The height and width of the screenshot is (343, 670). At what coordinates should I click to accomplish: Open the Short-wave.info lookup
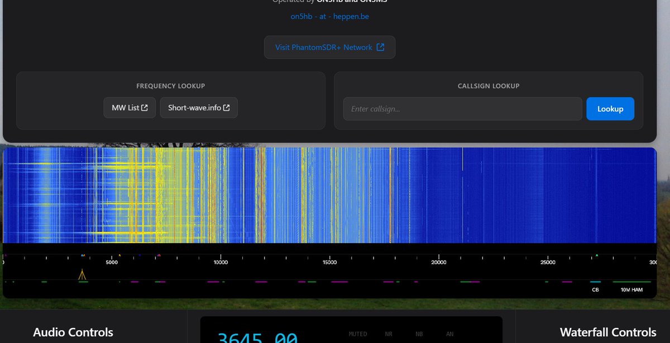(199, 108)
